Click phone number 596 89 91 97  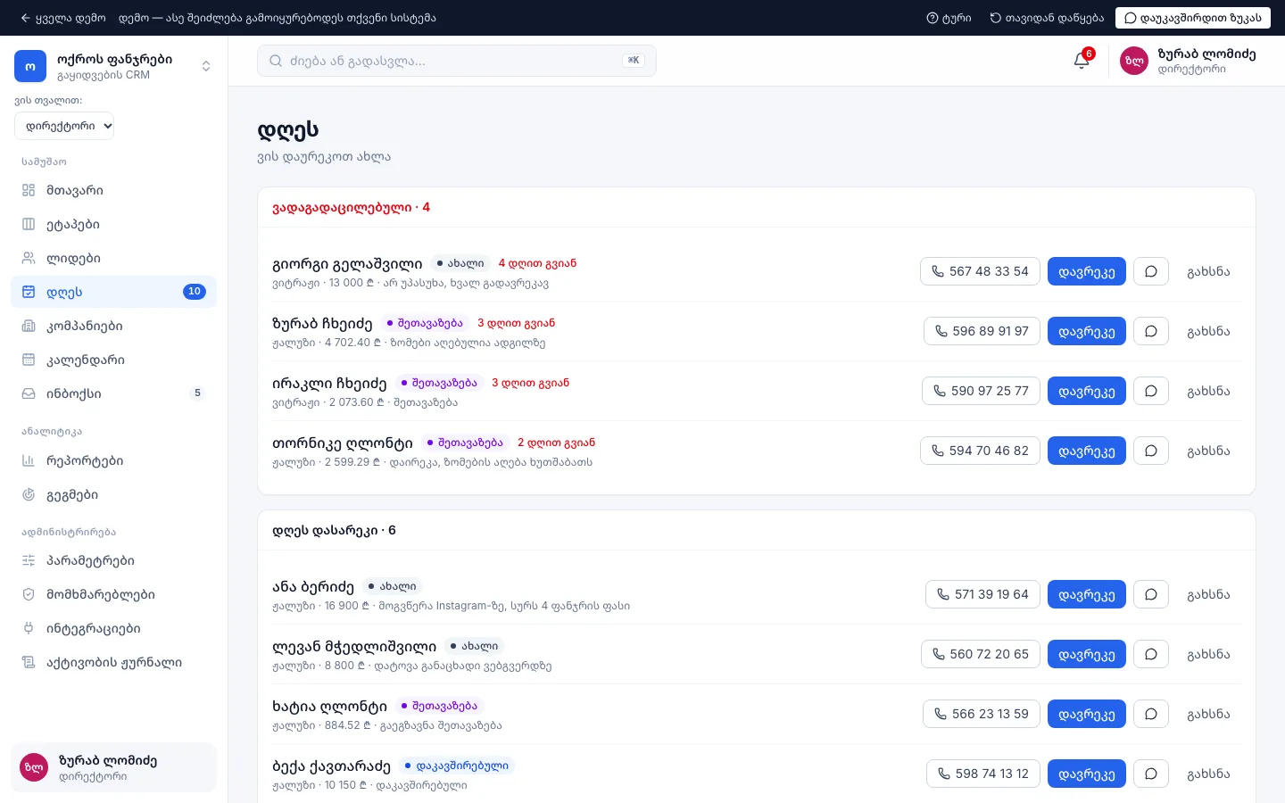(981, 331)
